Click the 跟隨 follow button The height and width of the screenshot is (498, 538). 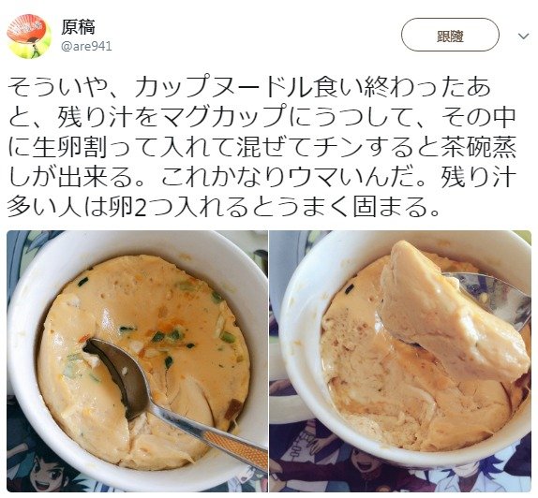(450, 35)
